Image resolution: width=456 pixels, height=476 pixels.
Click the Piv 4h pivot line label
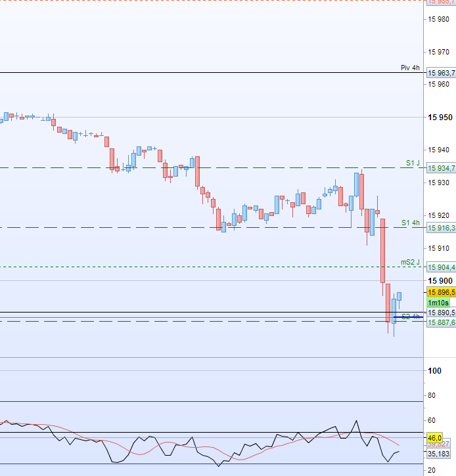tap(410, 68)
